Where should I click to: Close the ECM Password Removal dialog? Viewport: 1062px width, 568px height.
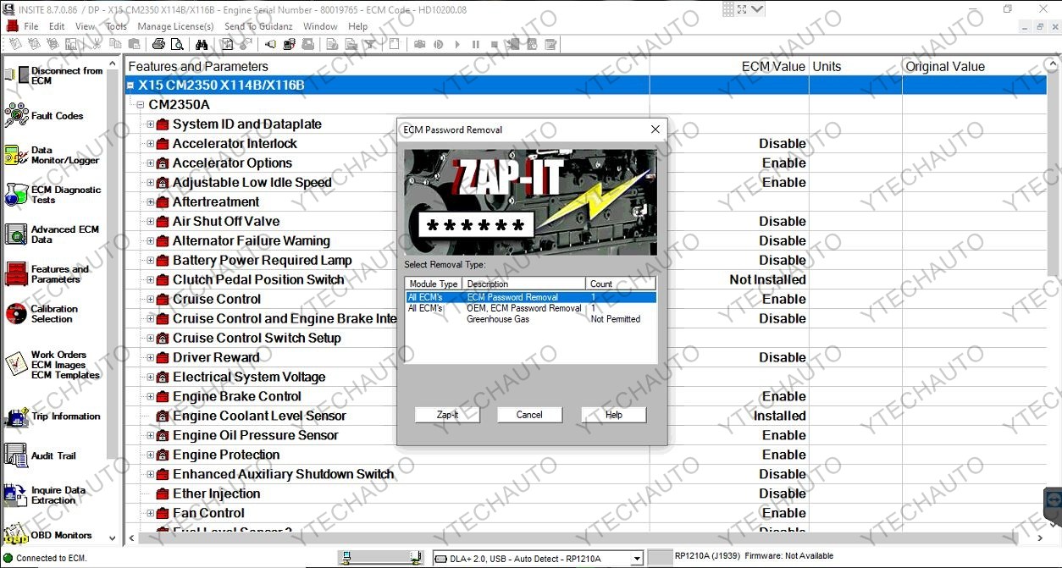point(655,130)
